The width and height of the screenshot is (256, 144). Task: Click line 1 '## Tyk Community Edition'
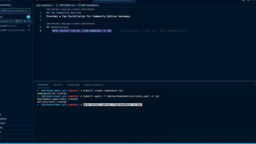click(x=64, y=13)
